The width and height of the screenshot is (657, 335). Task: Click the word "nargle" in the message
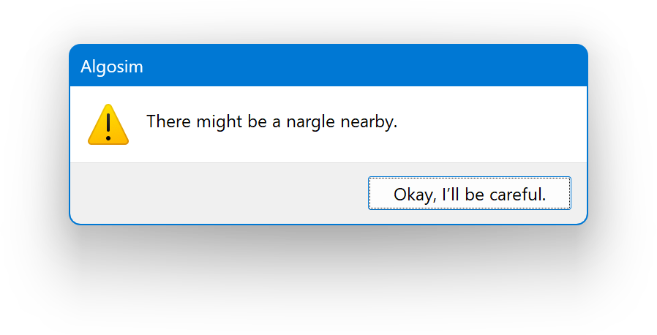310,122
